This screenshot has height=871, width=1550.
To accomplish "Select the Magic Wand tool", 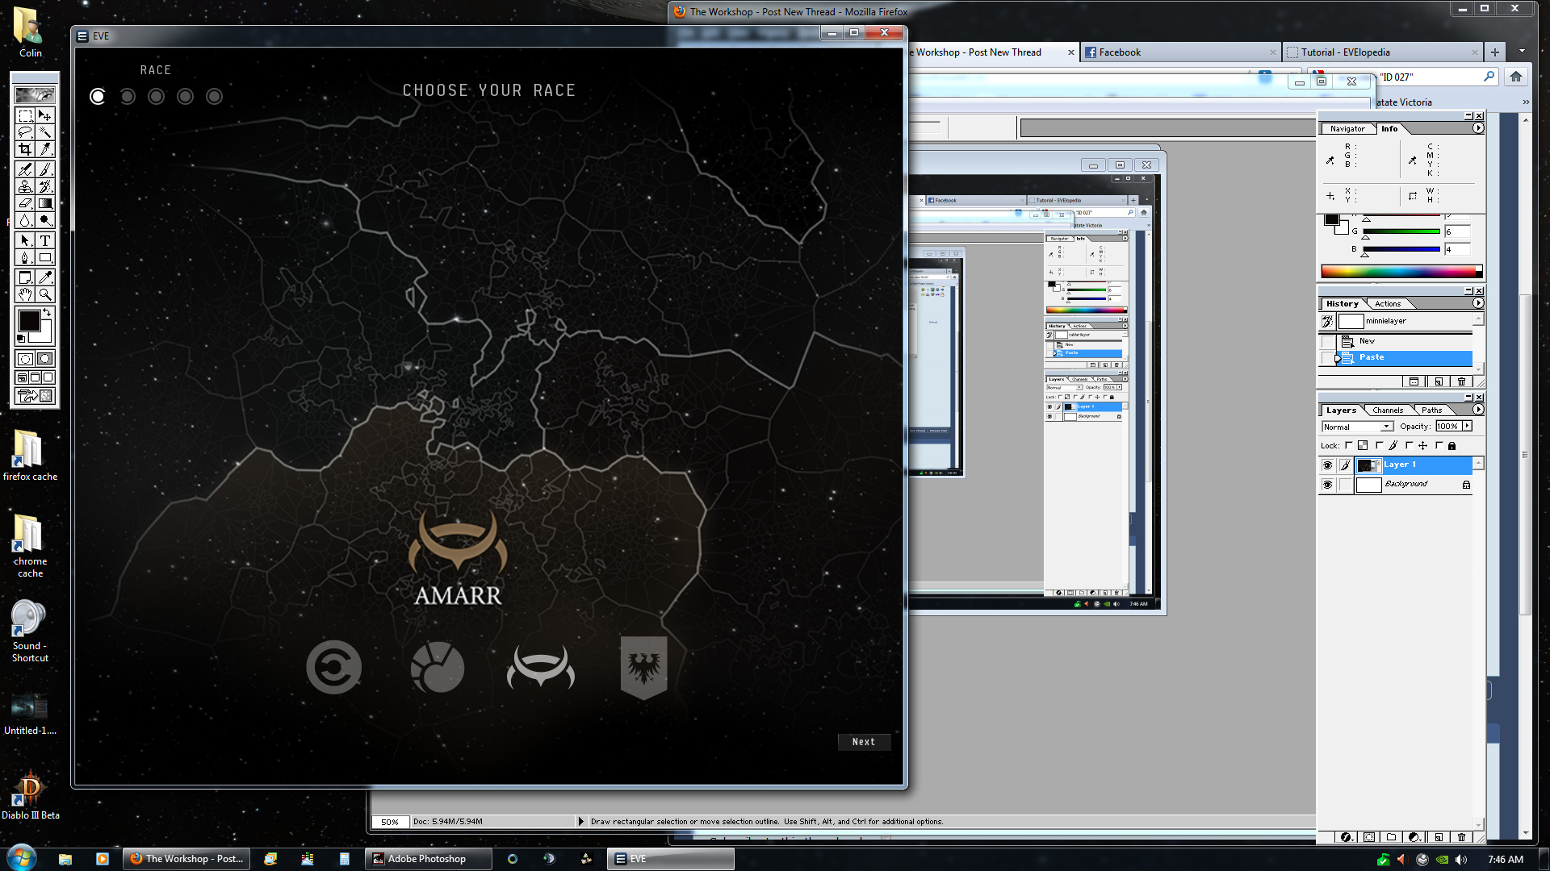I will [45, 132].
